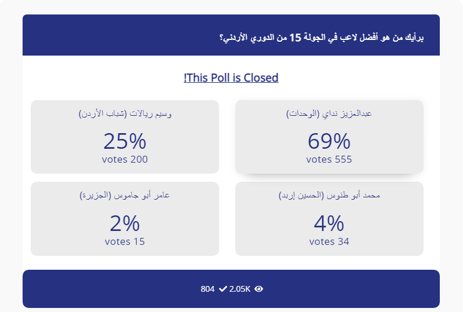The height and width of the screenshot is (312, 463).
Task: Select the 2% option card with 15 votes
Action: pos(125,219)
